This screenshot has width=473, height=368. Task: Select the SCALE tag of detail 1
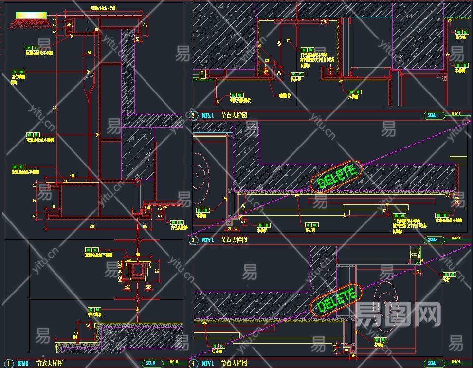(152, 363)
